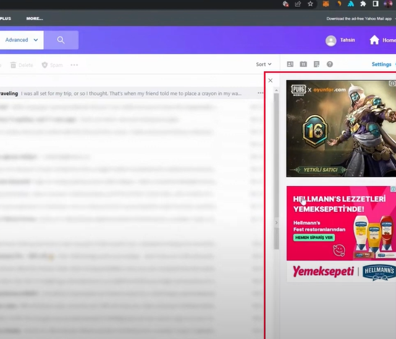Click the HEMEN SİPARİŞ VER button

point(314,238)
